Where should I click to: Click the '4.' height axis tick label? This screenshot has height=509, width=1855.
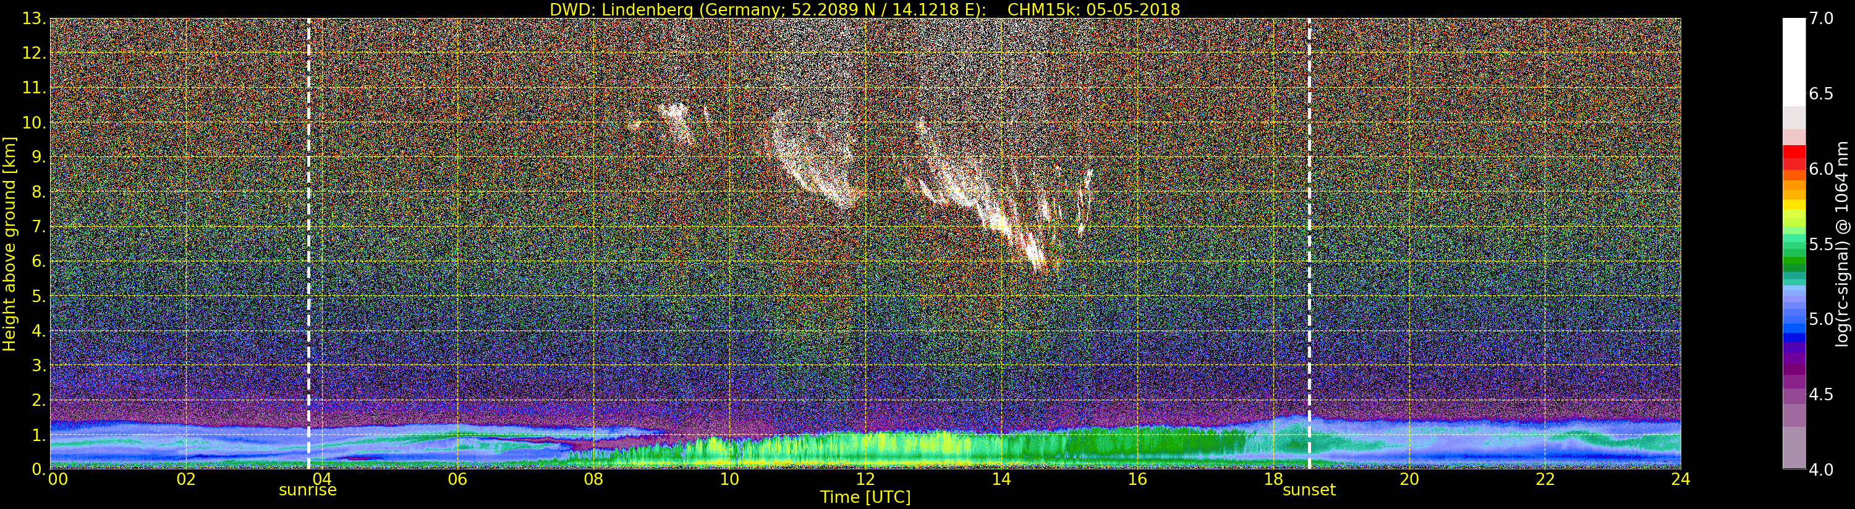click(x=39, y=330)
